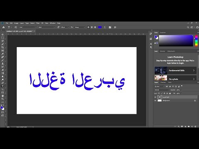Create a new layer from Layers panel footer
Image resolution: width=199 pixels, height=149 pixels.
192,126
